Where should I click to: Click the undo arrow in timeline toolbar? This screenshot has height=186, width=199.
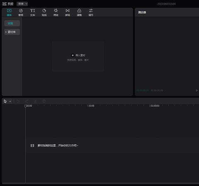click(x=18, y=101)
